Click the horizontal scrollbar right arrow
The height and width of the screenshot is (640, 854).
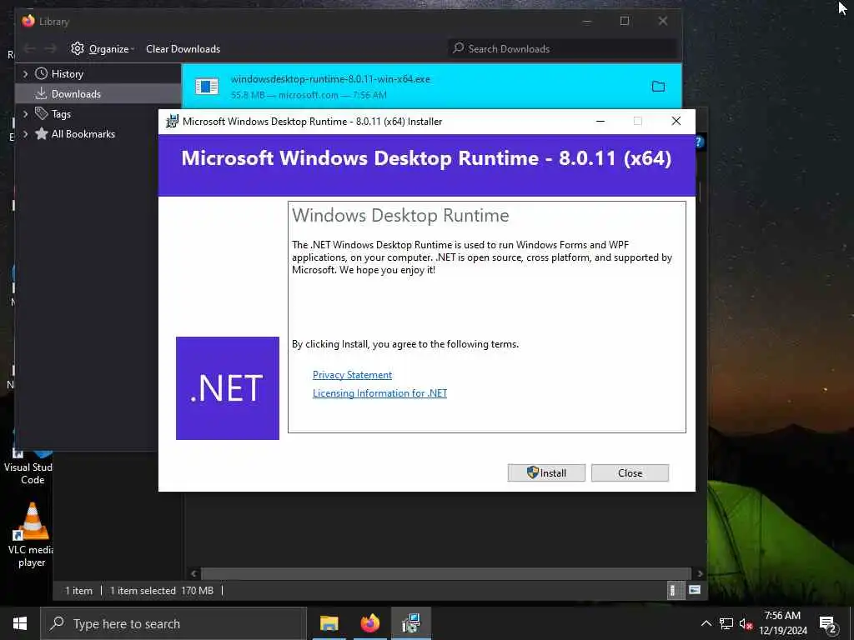[x=700, y=573]
